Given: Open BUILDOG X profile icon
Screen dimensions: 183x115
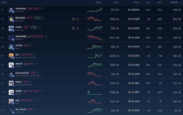Looking at the screenshot, I should tap(78, 19).
